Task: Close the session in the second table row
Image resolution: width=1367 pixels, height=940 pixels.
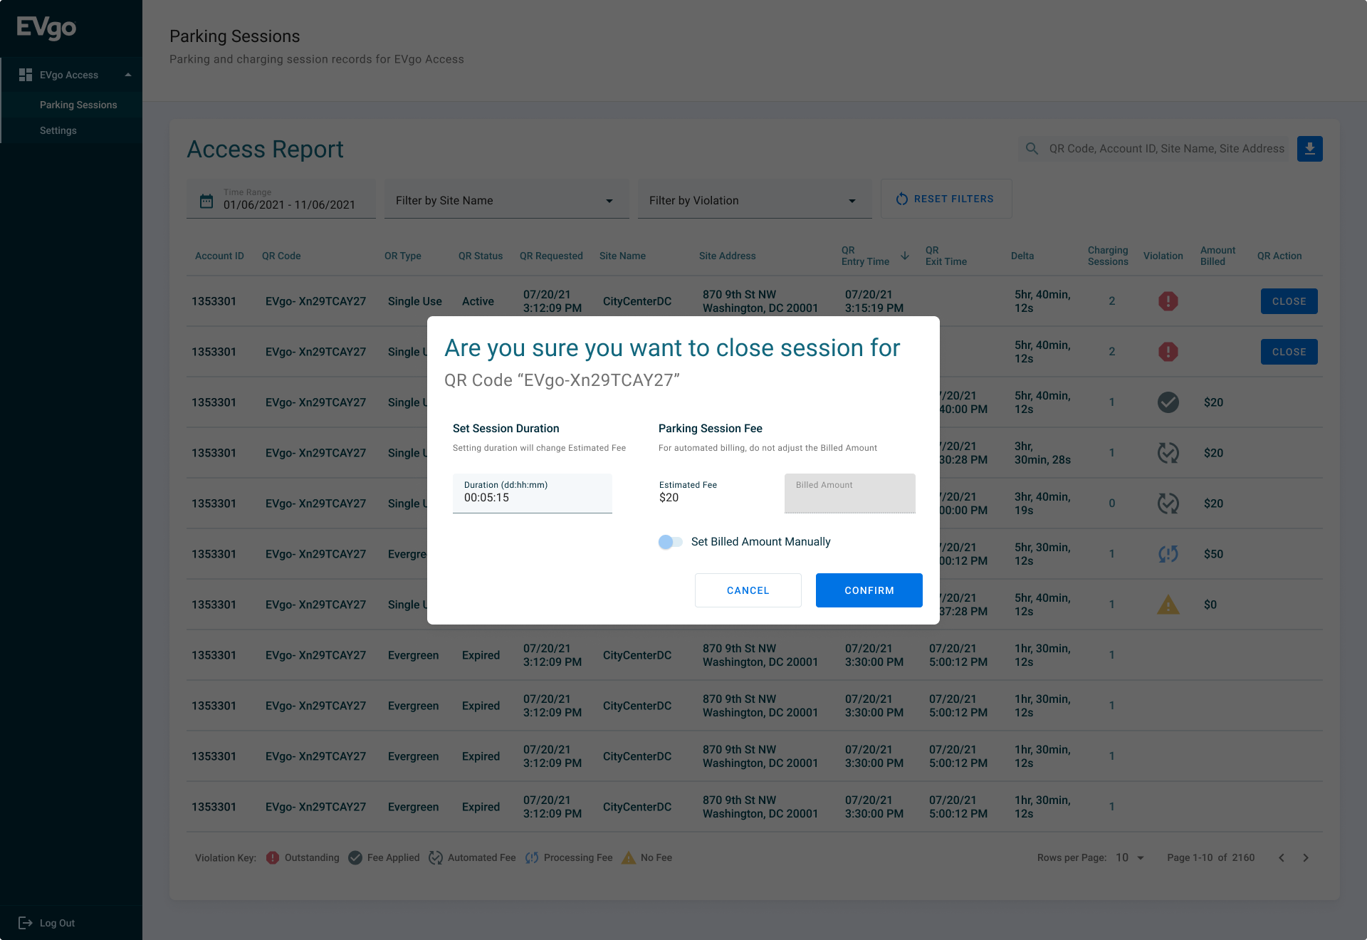Action: point(1289,352)
